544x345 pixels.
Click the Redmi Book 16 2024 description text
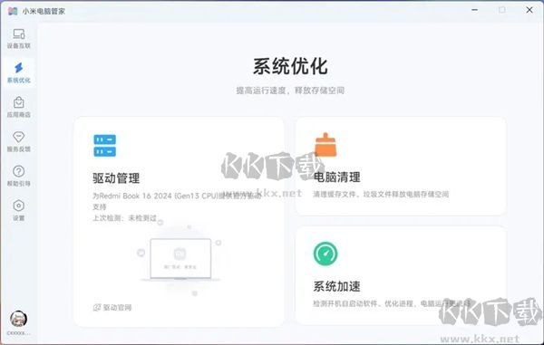coord(177,201)
